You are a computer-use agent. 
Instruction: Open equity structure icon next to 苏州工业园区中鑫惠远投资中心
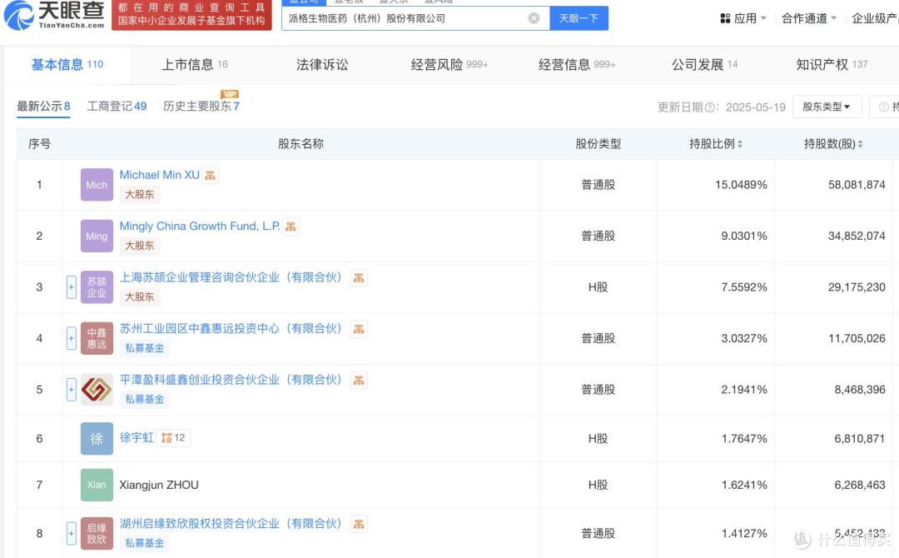[x=359, y=329]
